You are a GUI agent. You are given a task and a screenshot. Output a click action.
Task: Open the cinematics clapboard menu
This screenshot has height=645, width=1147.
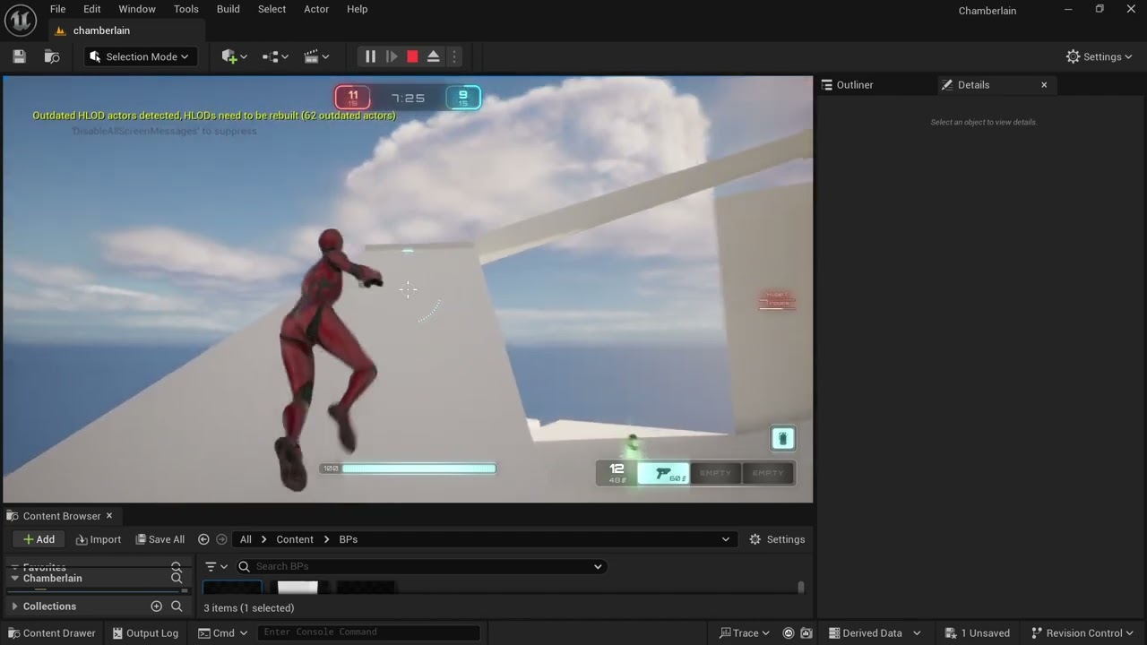[x=316, y=56]
